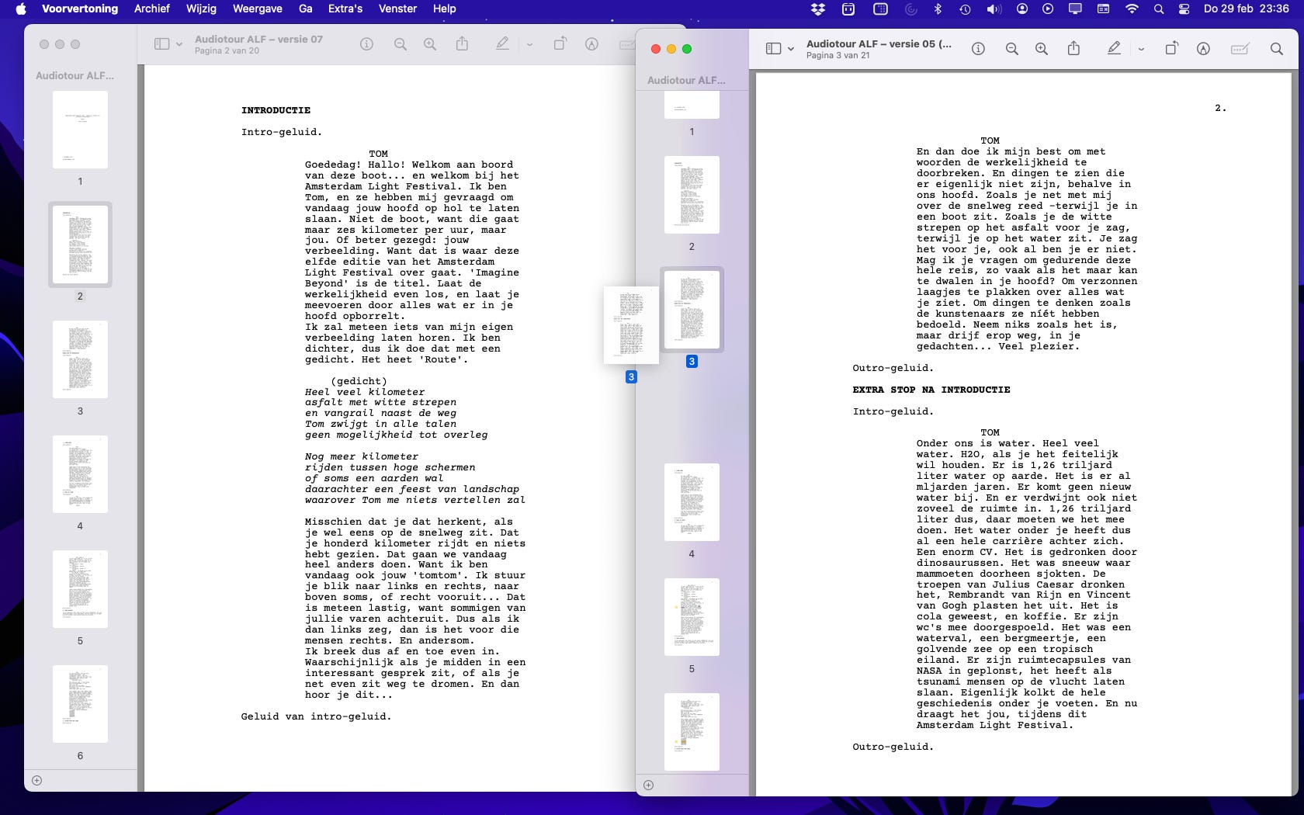Viewport: 1304px width, 815px height.
Task: Open the Extra's menu
Action: pos(345,9)
